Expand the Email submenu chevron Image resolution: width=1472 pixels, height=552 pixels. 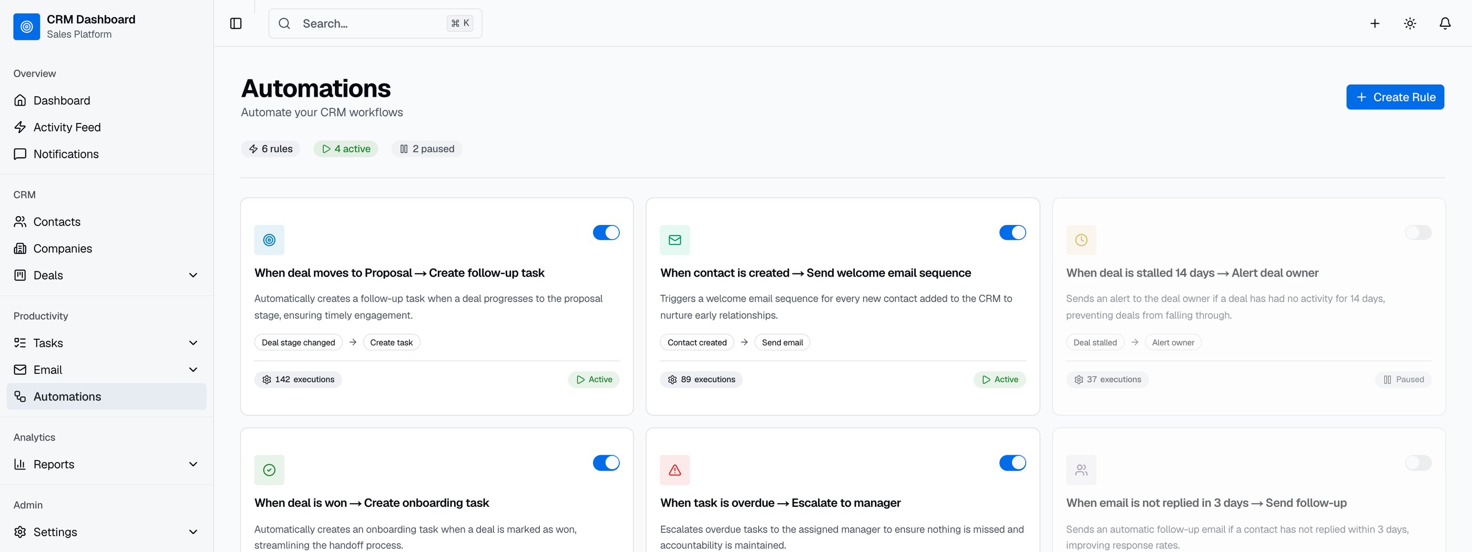coord(193,370)
